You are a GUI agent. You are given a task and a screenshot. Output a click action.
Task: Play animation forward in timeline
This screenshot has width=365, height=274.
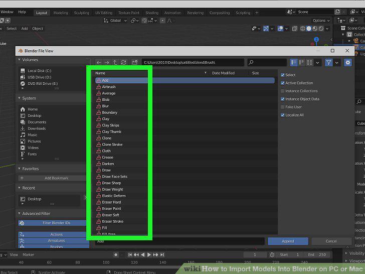click(x=149, y=254)
